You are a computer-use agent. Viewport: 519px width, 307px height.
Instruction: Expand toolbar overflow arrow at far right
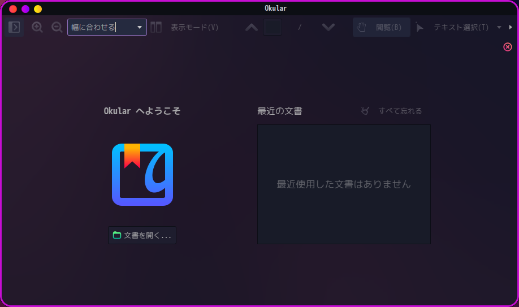511,27
